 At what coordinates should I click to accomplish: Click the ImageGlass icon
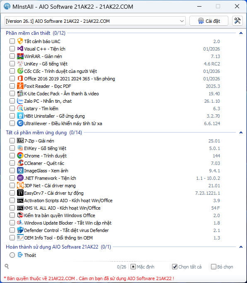[20, 171]
